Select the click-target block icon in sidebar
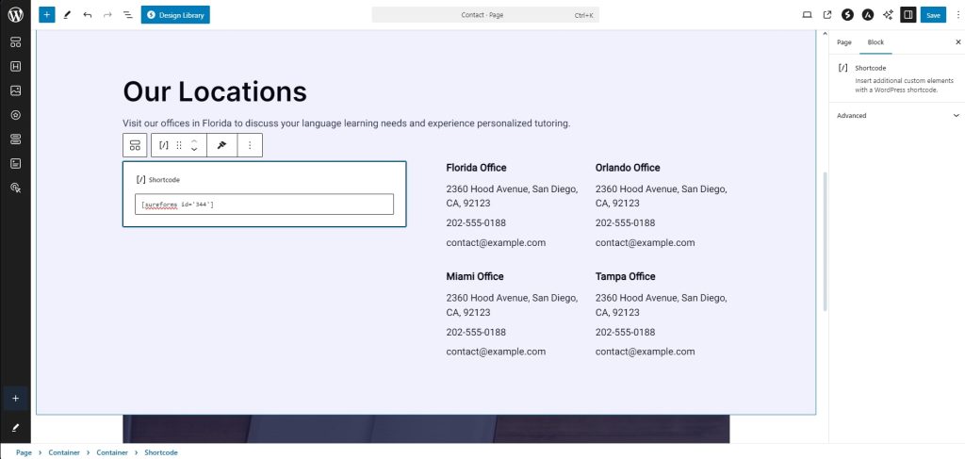This screenshot has height=459, width=965. point(15,188)
